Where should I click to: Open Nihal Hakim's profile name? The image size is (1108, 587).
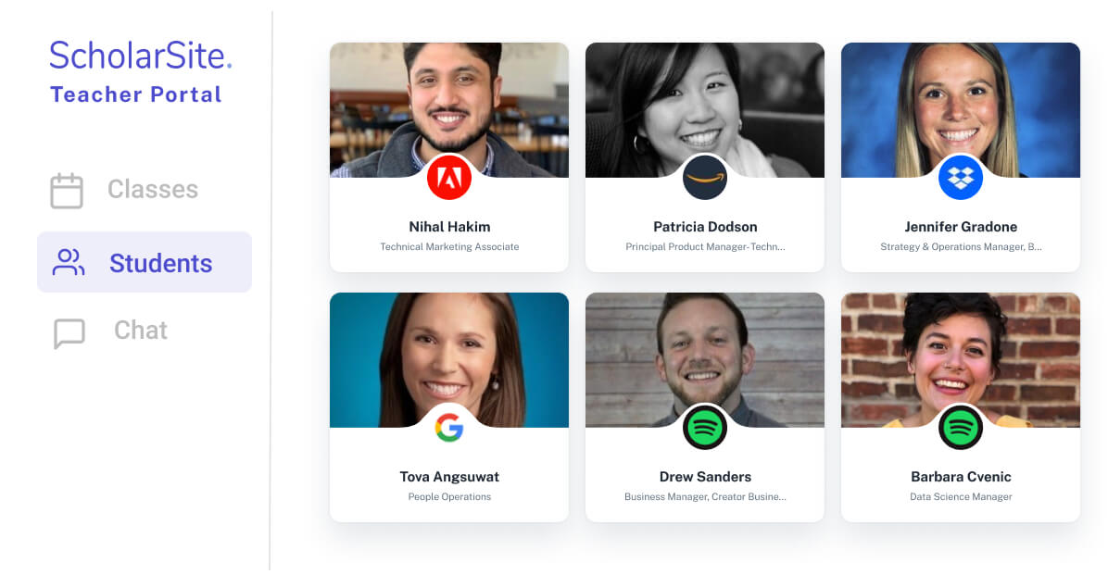pyautogui.click(x=449, y=227)
